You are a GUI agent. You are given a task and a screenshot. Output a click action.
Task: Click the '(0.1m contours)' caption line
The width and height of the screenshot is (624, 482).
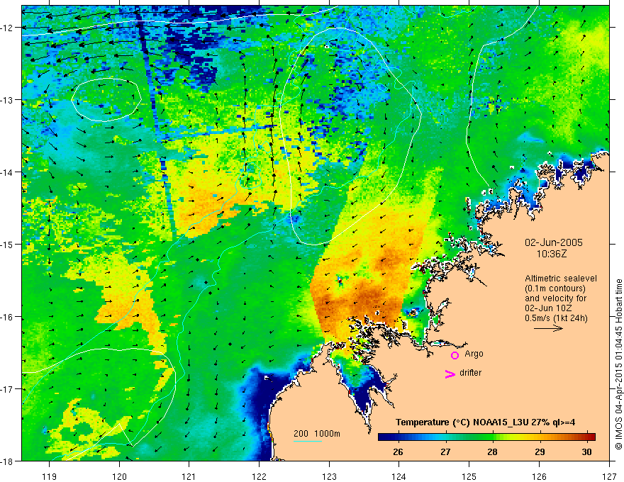click(555, 288)
